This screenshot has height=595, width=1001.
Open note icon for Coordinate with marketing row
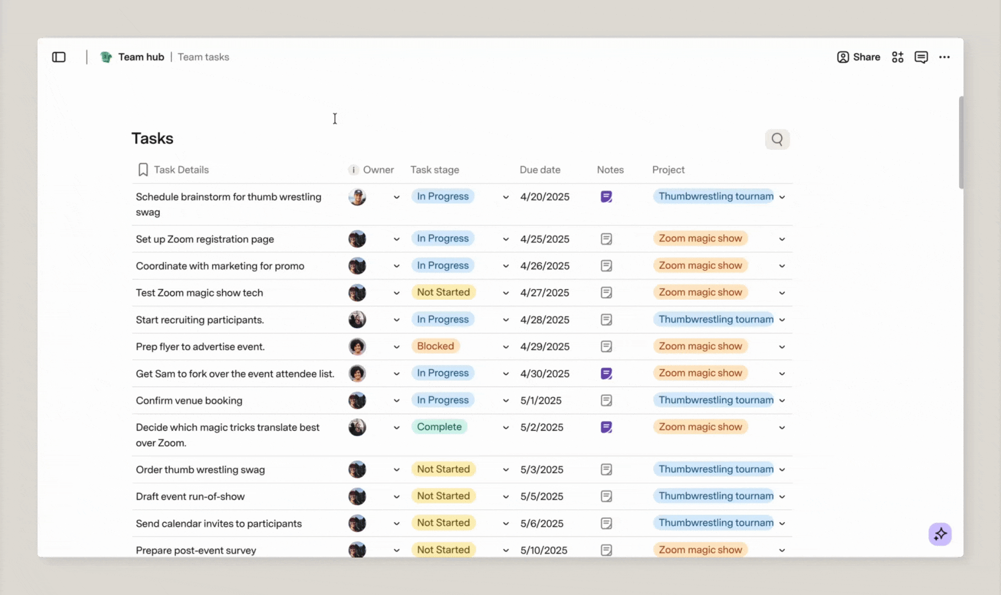point(606,266)
